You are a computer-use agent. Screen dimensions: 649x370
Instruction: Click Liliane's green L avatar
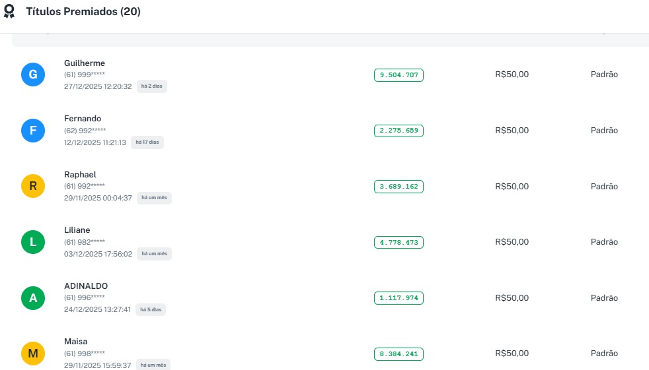[33, 242]
